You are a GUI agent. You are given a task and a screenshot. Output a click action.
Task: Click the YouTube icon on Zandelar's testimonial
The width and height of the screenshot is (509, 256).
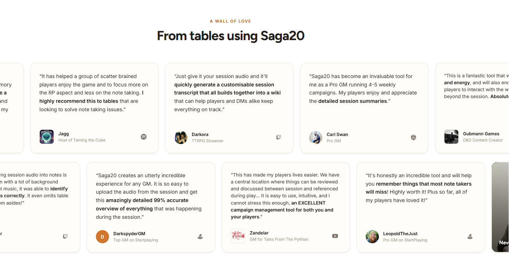[335, 236]
